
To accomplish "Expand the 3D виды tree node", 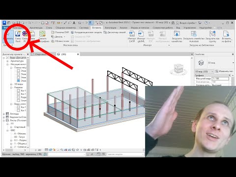I will (11, 84).
